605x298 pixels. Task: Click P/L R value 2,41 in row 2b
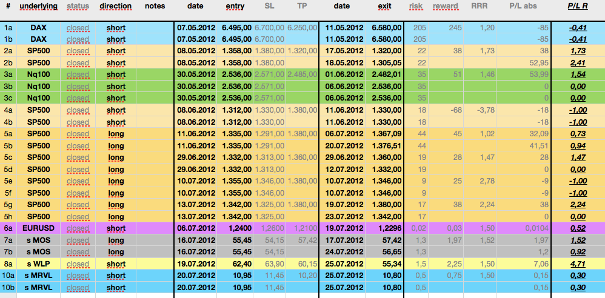point(578,63)
